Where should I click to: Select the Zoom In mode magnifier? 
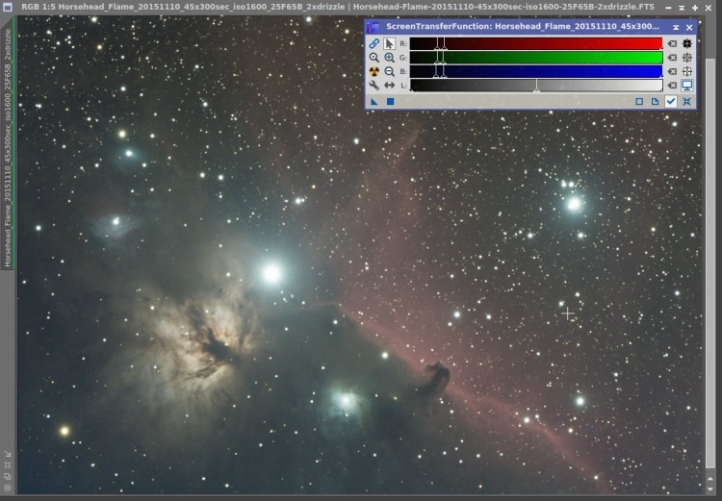[x=389, y=58]
